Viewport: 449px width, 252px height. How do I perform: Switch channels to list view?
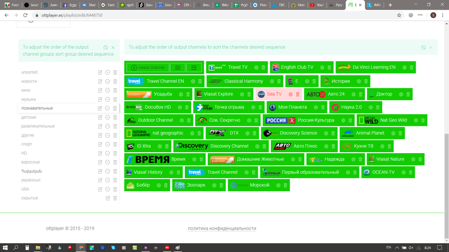(178, 68)
